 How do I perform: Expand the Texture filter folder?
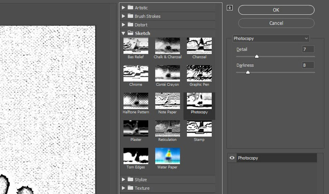[x=123, y=188]
